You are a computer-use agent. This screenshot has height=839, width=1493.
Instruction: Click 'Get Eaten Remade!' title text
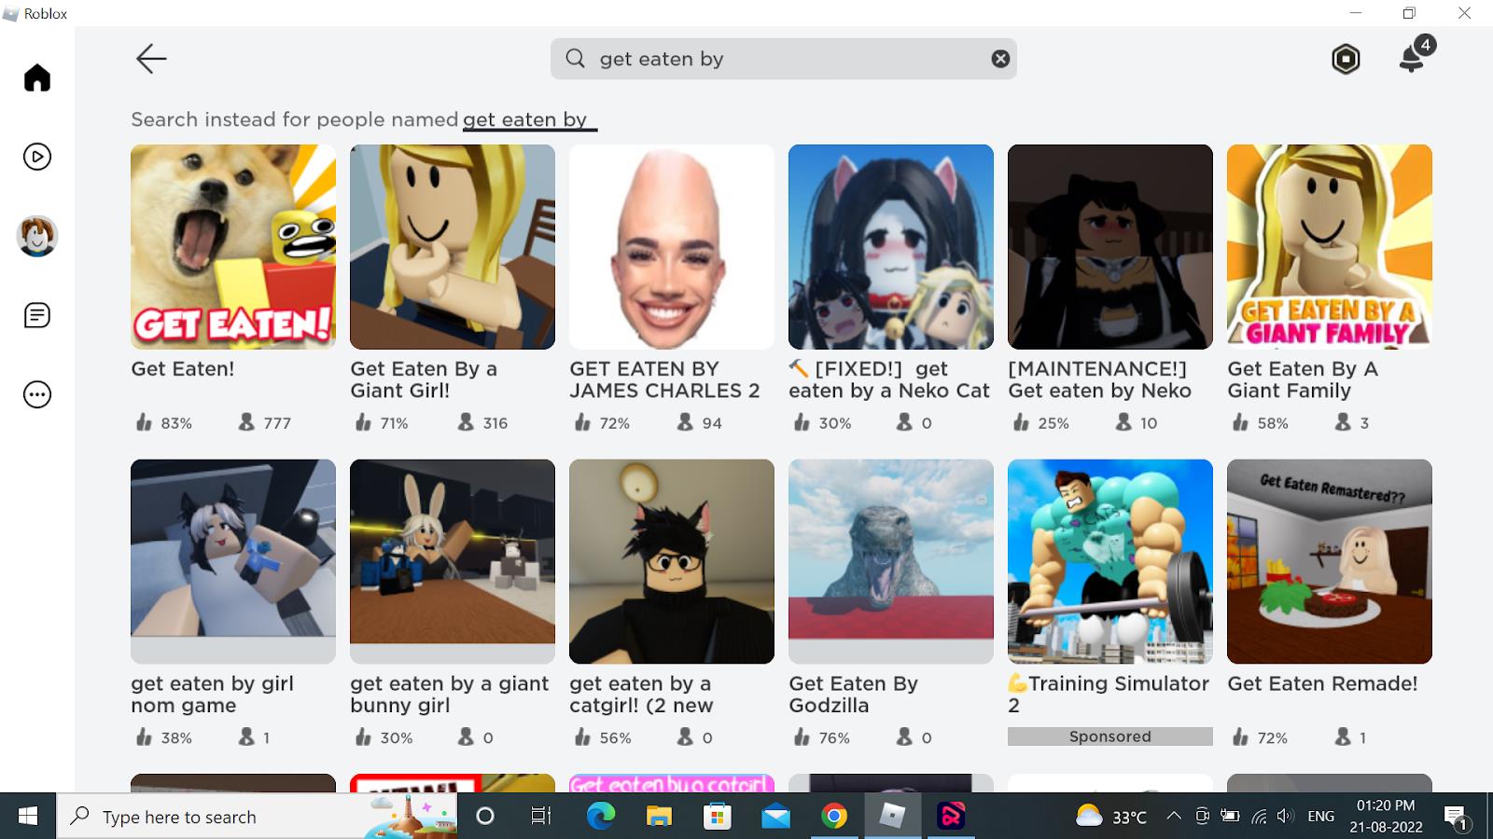pos(1322,683)
